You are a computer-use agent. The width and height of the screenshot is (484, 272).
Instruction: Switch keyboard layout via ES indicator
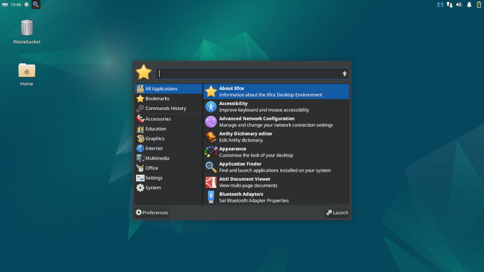coord(440,5)
